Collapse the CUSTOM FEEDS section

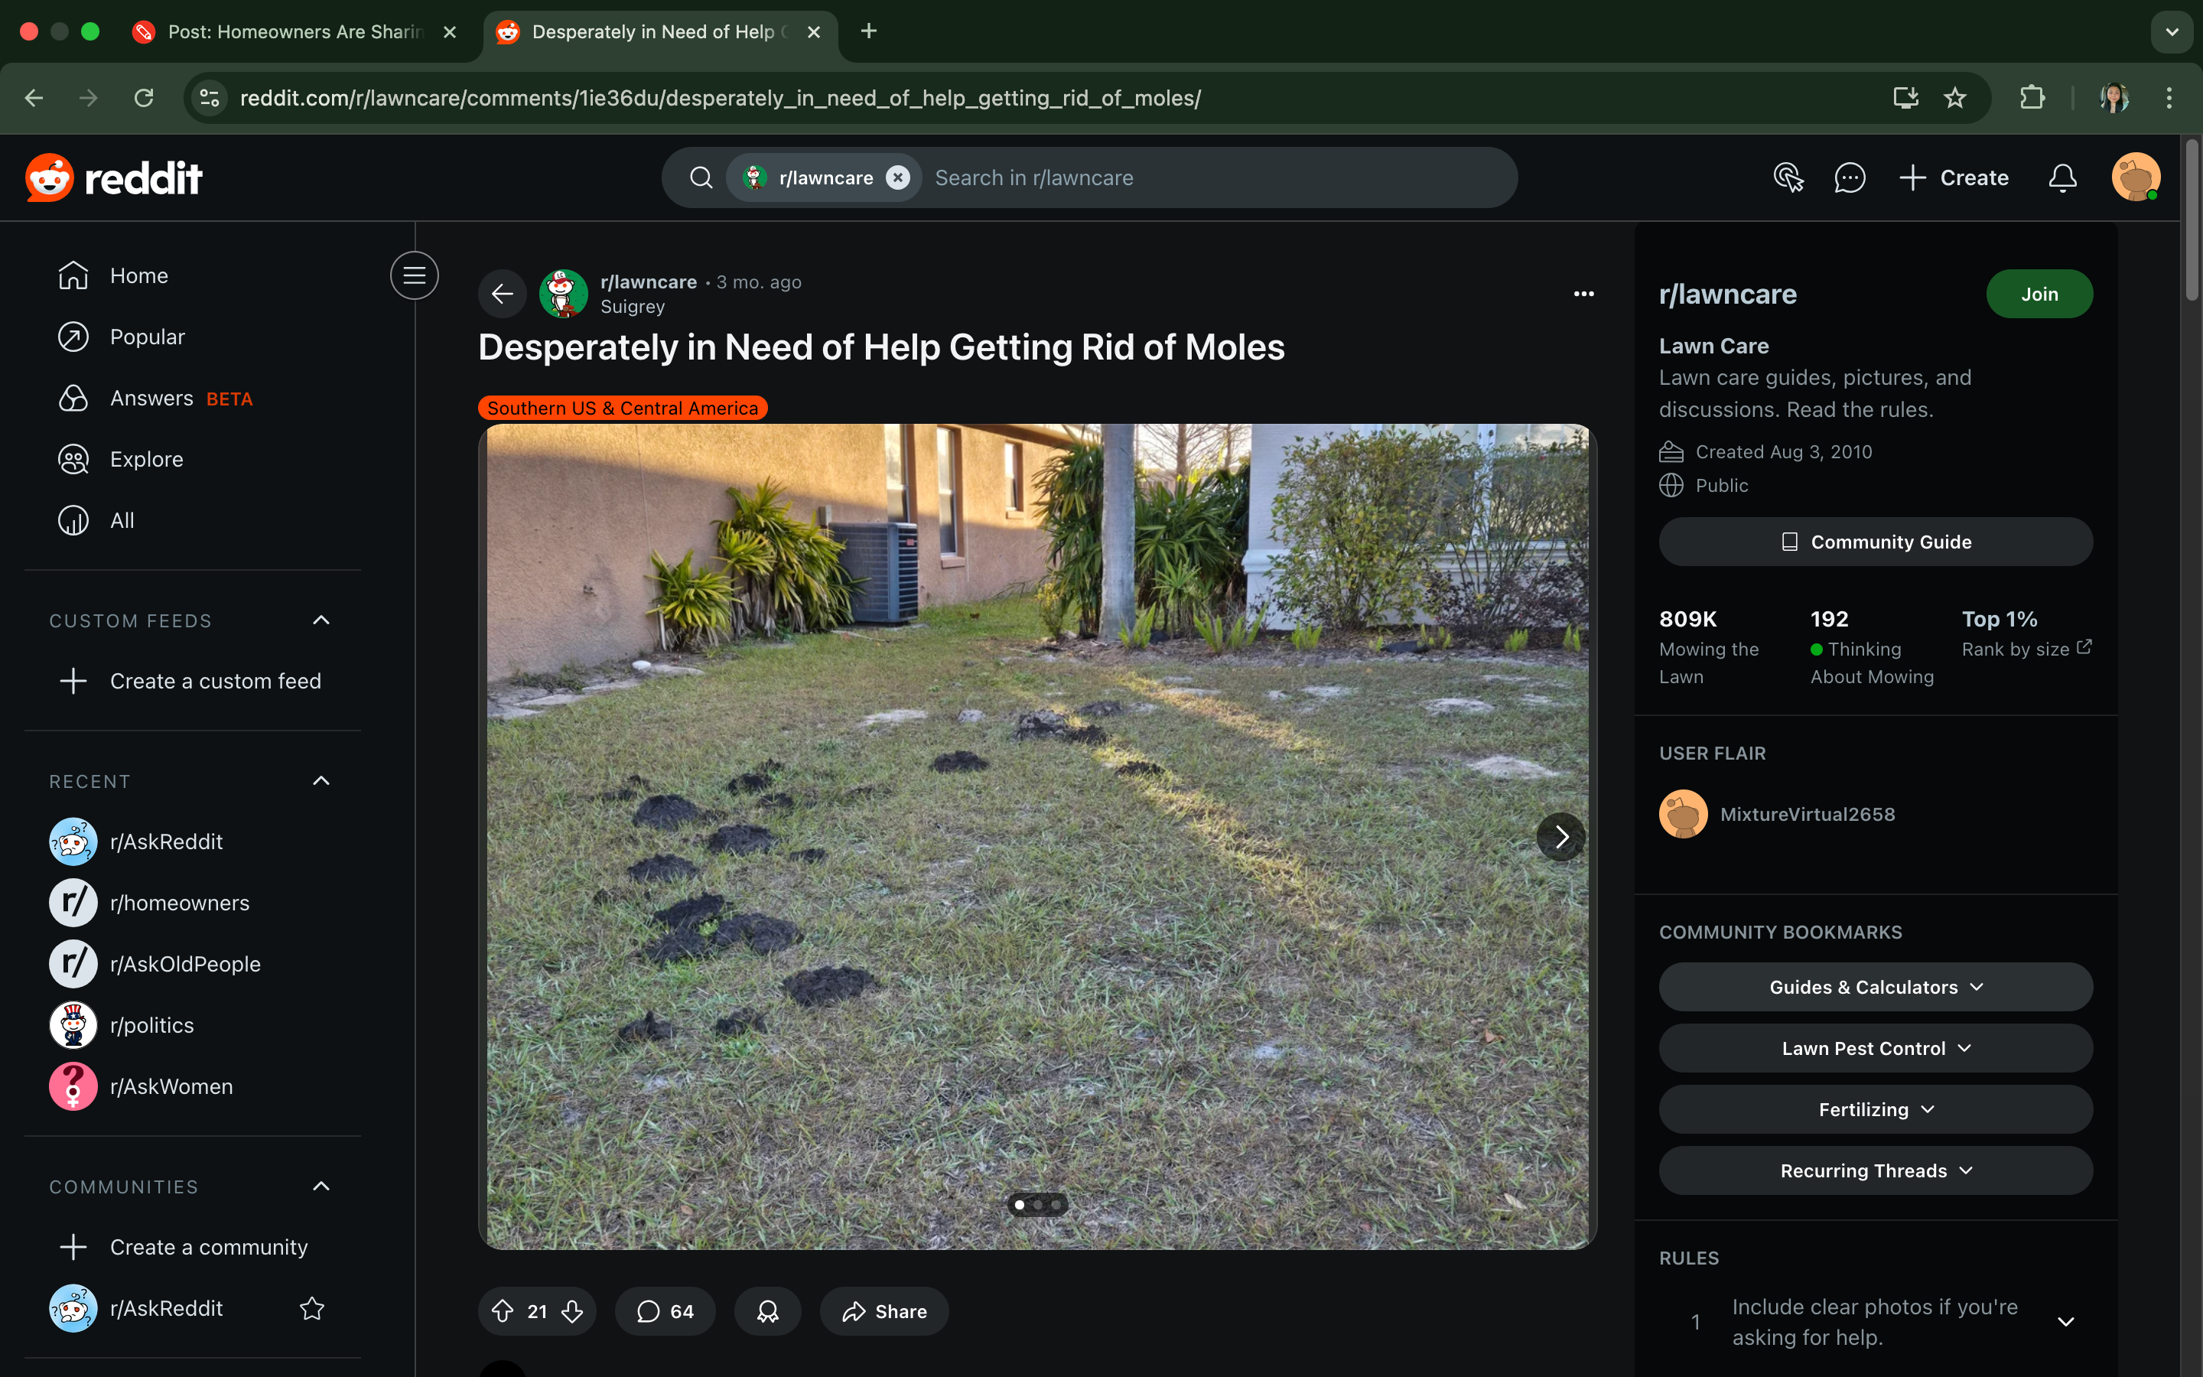(320, 620)
